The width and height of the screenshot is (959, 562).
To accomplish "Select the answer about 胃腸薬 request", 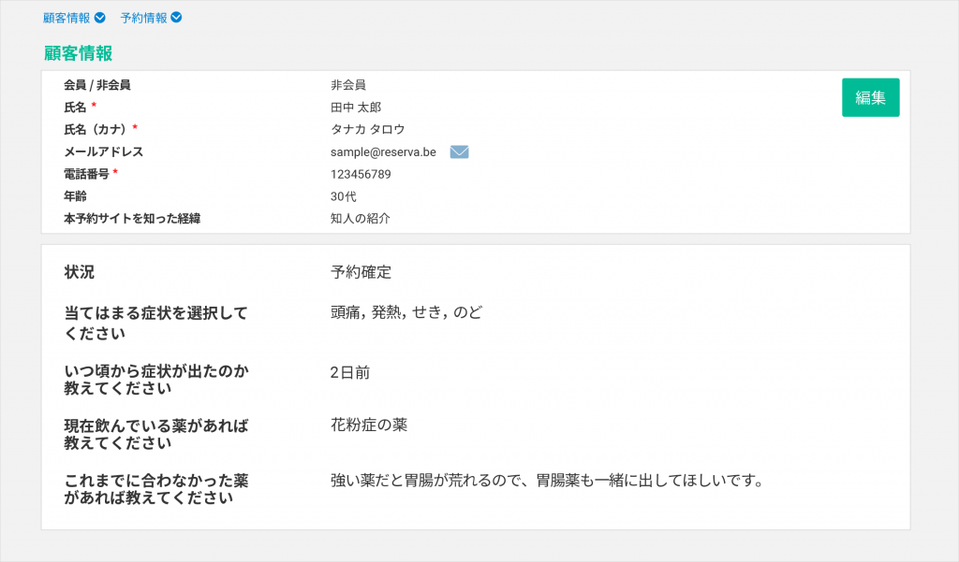I will pyautogui.click(x=547, y=481).
